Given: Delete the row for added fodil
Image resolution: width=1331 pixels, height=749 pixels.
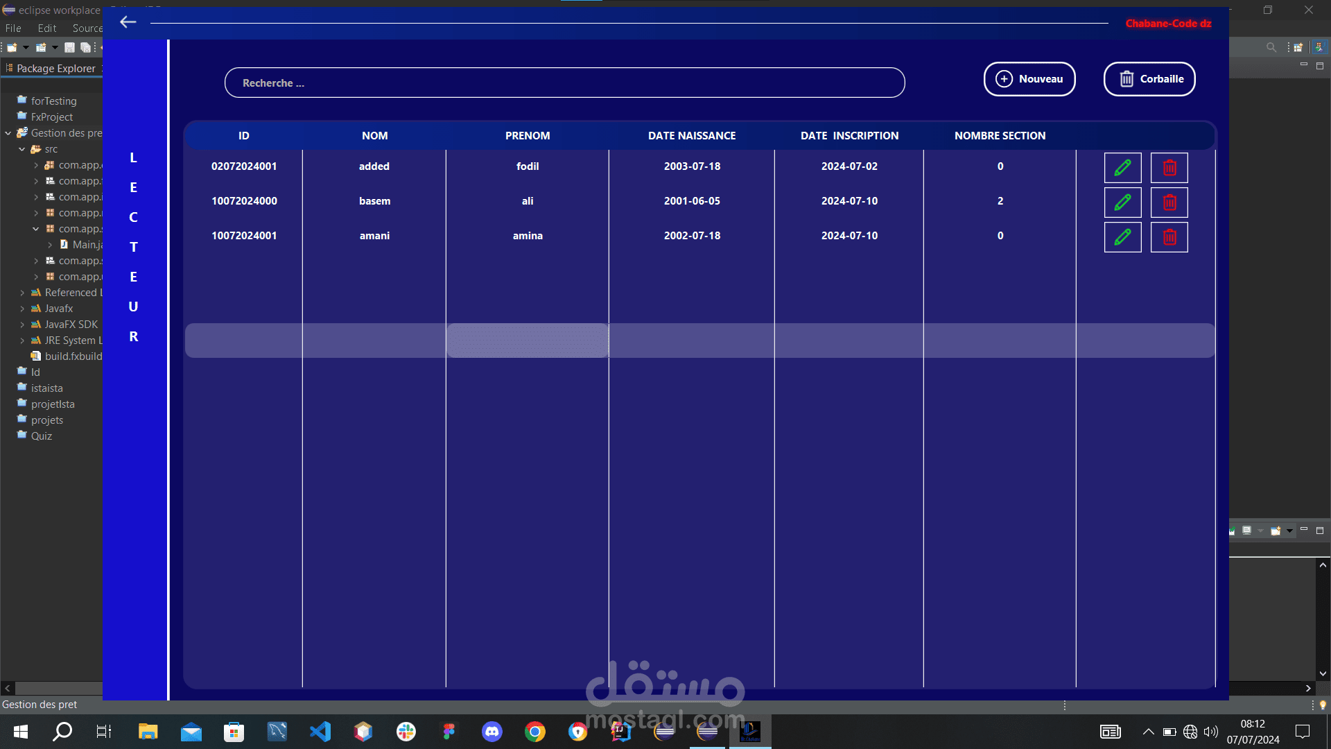Looking at the screenshot, I should pos(1169,168).
